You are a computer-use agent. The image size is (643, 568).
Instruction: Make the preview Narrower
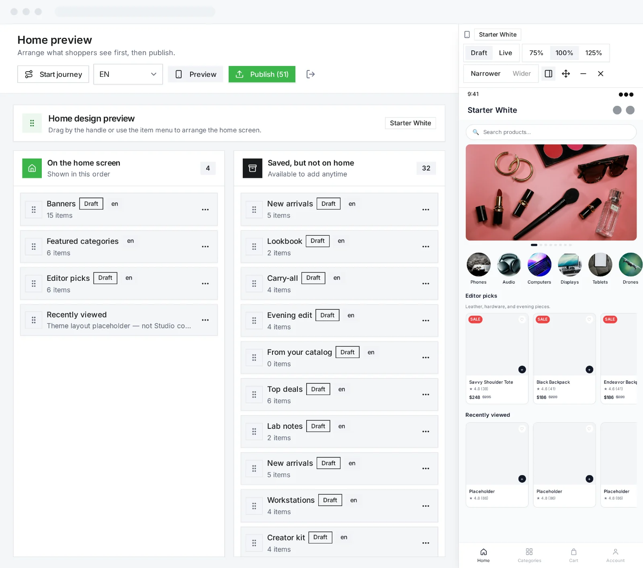[485, 74]
